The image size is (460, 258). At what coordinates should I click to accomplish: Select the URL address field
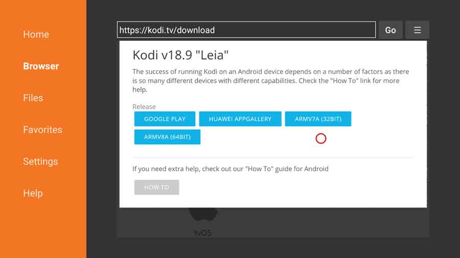(246, 30)
